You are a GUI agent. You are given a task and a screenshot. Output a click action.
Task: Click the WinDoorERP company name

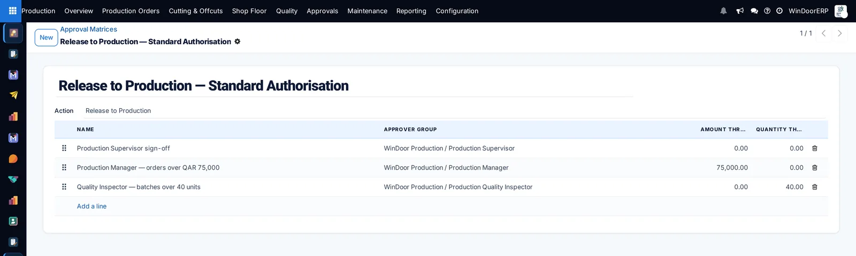(808, 11)
